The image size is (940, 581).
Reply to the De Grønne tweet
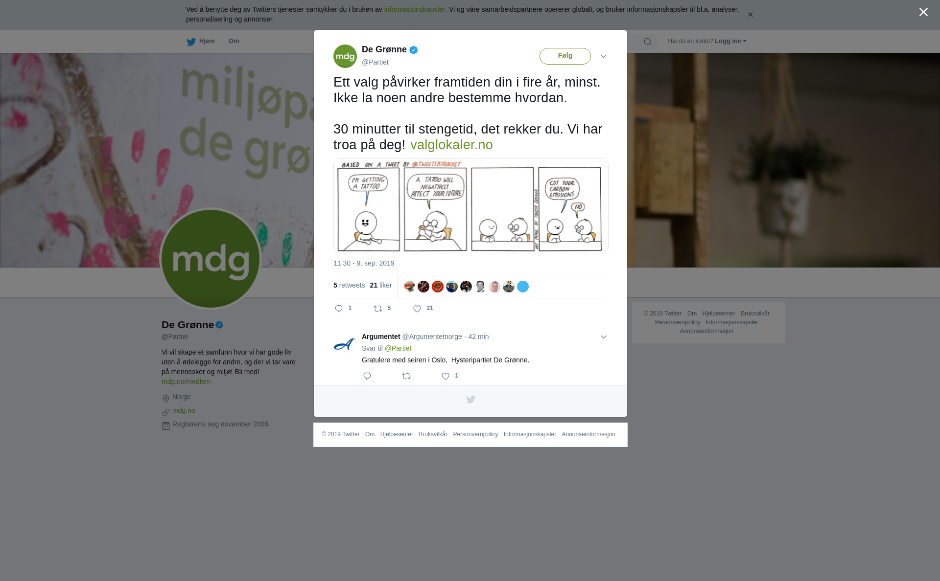pos(339,309)
